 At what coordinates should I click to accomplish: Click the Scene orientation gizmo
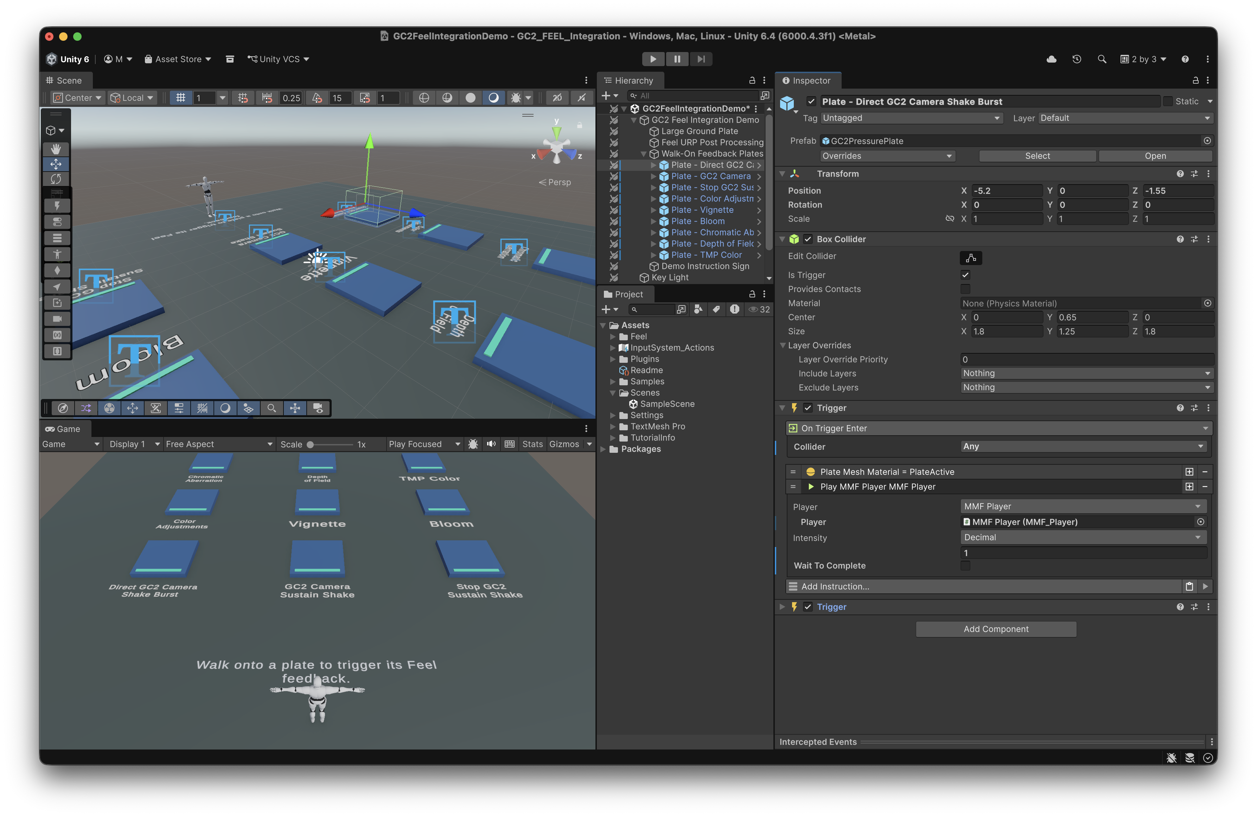tap(557, 146)
